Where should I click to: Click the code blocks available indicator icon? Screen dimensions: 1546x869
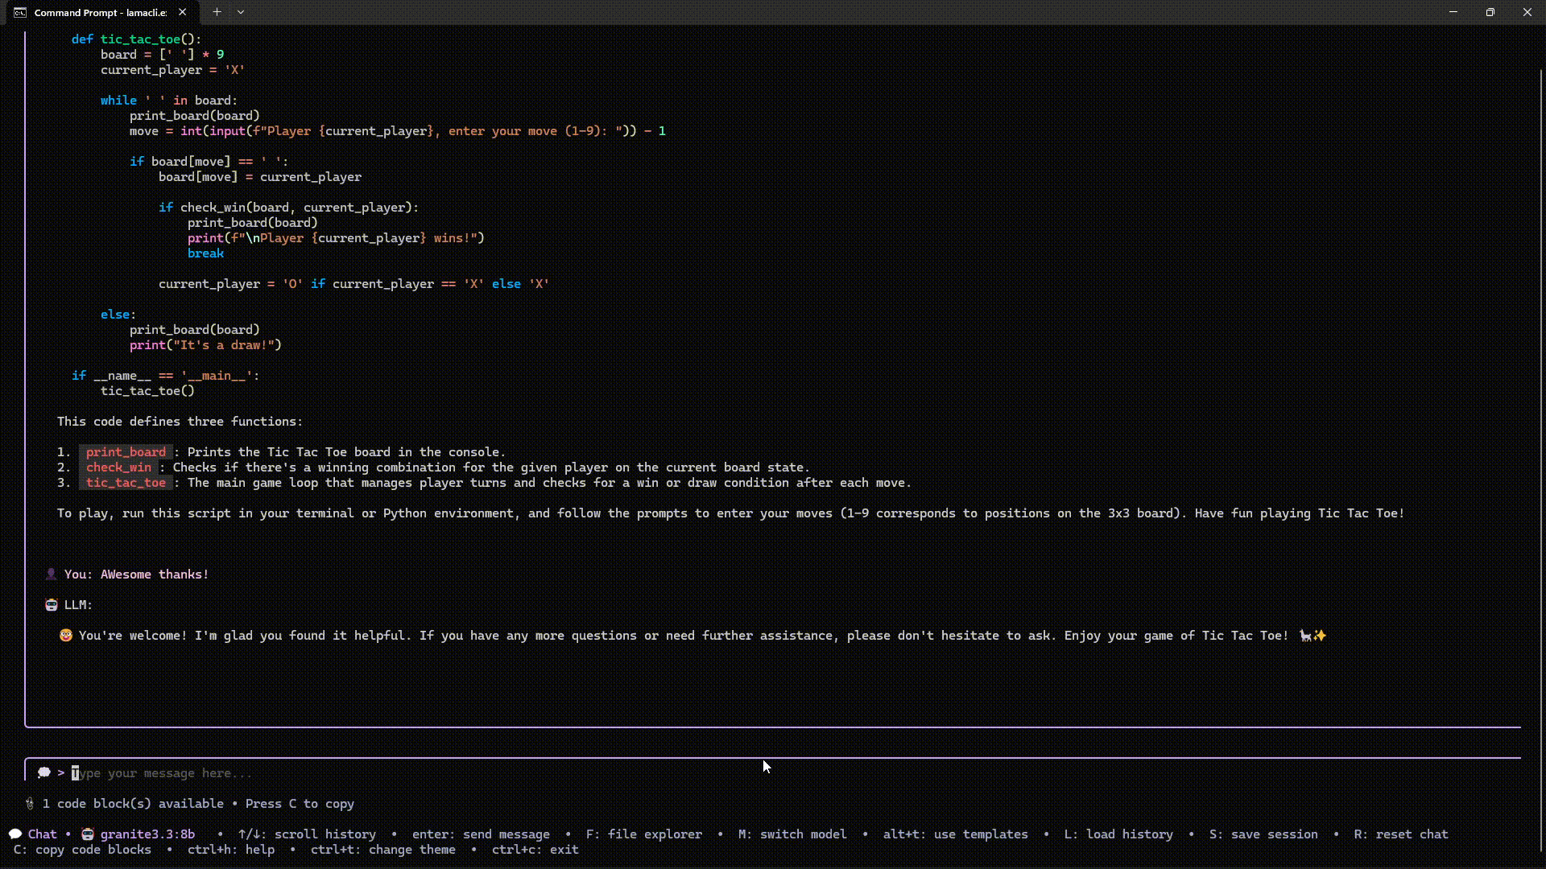[30, 804]
